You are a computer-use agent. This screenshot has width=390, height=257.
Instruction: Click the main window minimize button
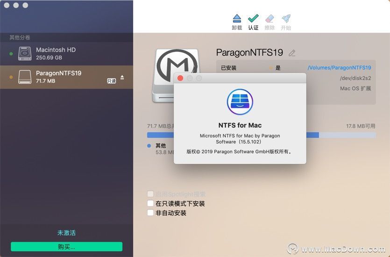click(16, 5)
